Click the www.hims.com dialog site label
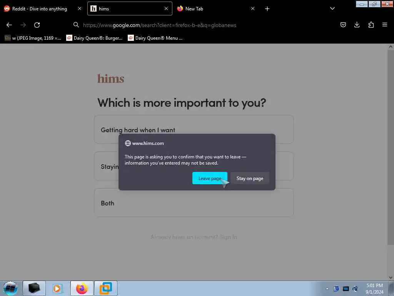Screen dimensions: 394x296 click(x=148, y=143)
